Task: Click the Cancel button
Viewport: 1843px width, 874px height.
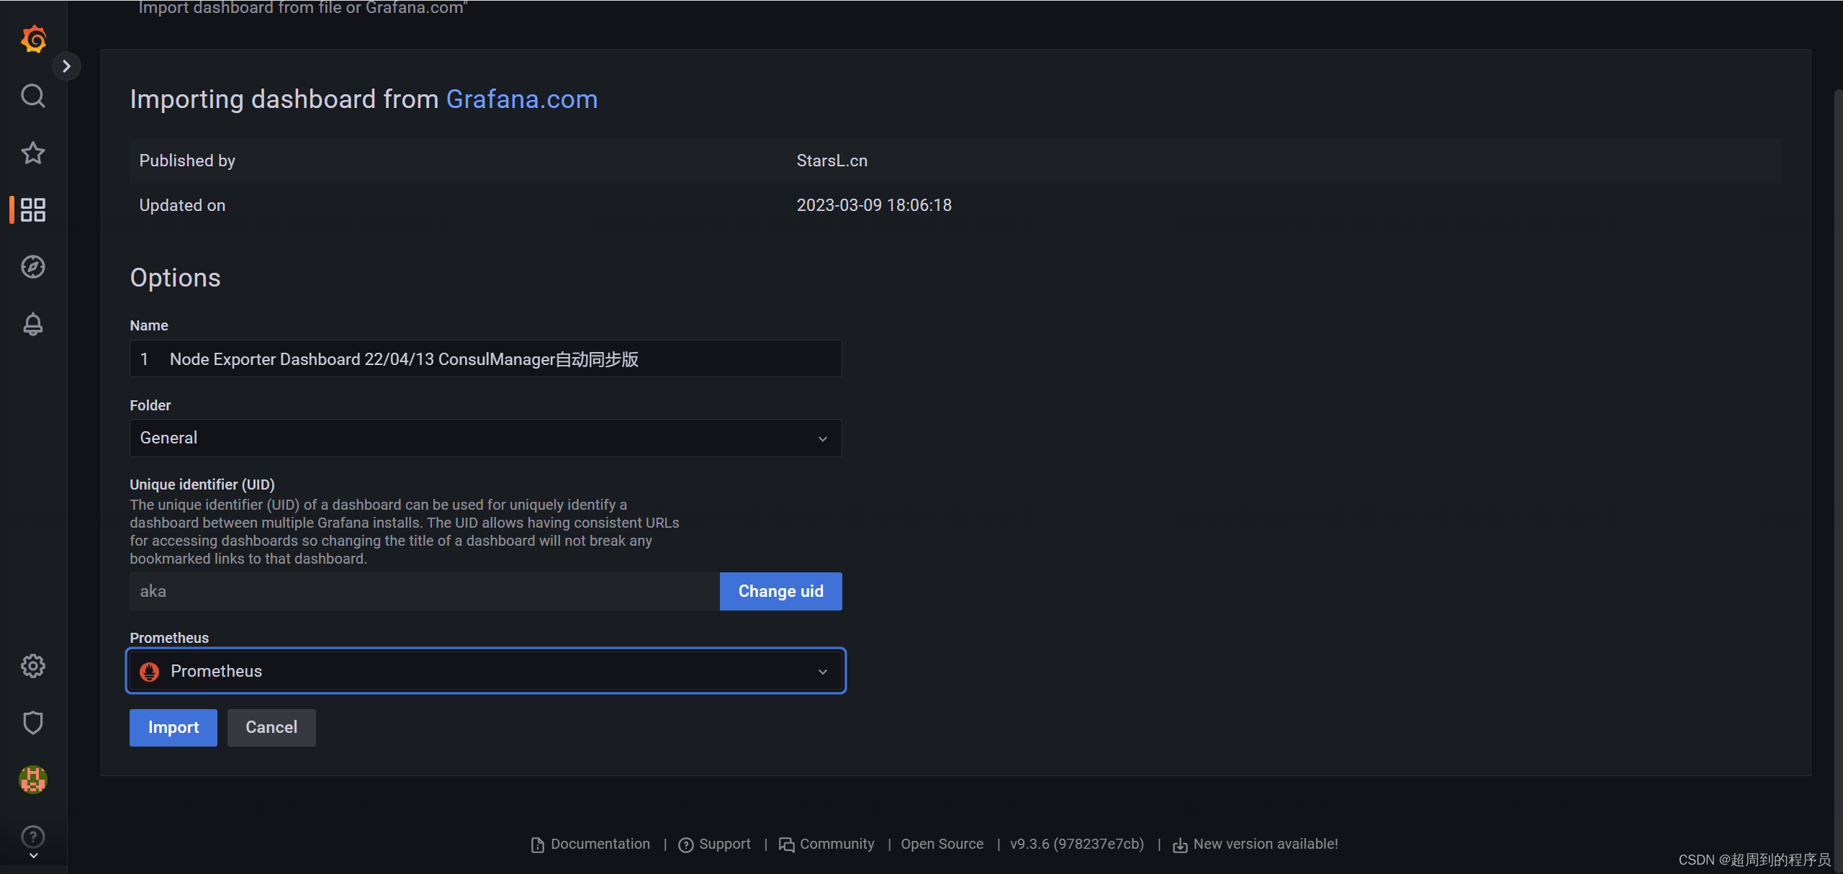Action: (x=271, y=727)
